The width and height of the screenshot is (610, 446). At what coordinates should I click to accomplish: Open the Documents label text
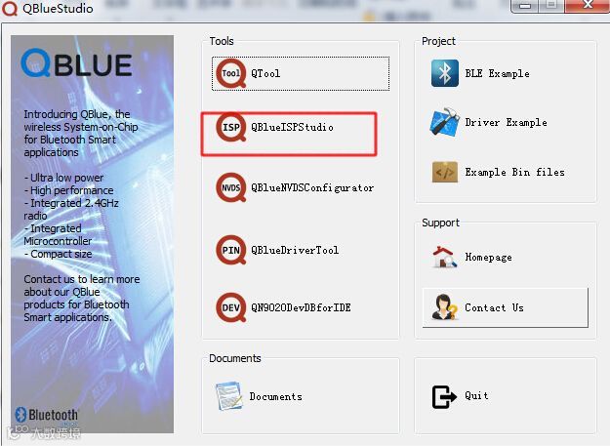click(x=276, y=396)
